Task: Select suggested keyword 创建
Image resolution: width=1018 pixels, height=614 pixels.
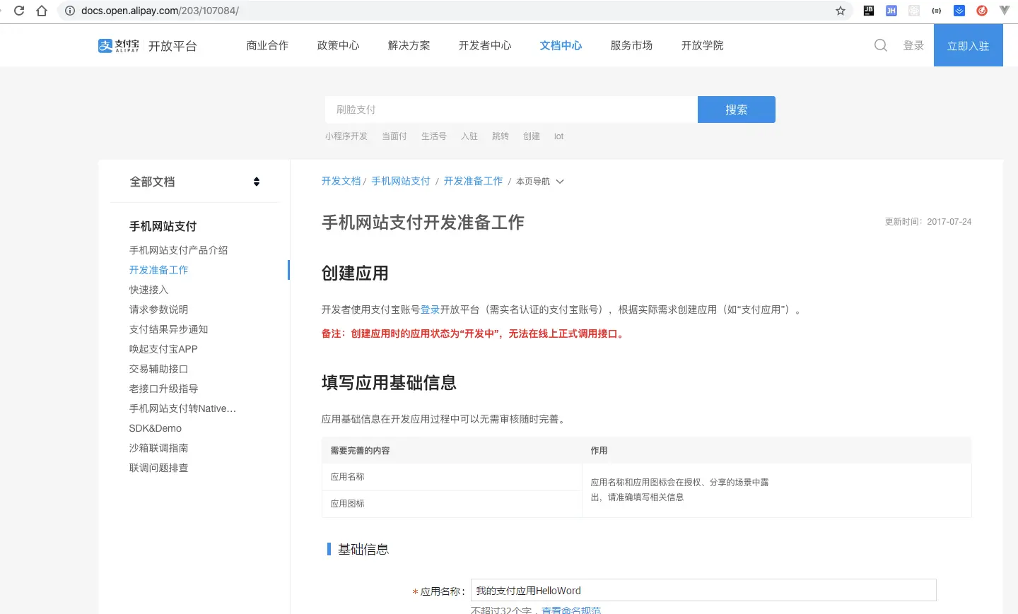Action: click(532, 136)
